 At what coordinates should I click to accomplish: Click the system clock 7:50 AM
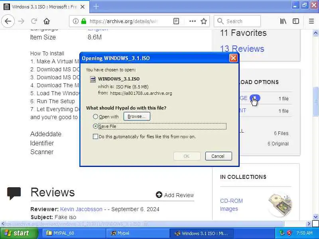click(304, 233)
